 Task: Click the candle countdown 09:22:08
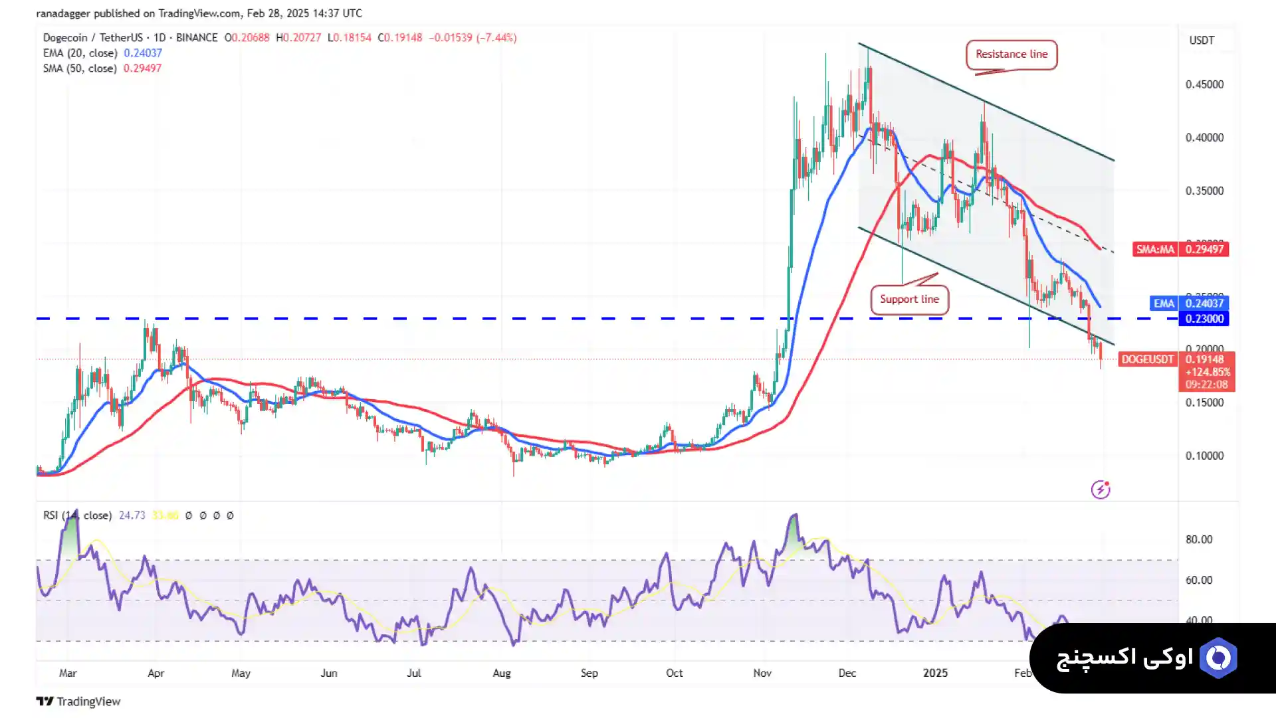point(1206,385)
